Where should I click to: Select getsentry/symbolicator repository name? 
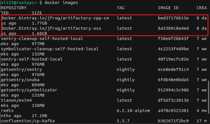[x=29, y=90]
